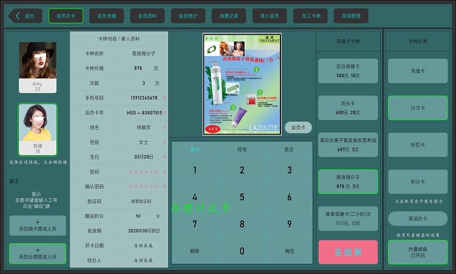Tap keypad digit 2

coord(242,170)
